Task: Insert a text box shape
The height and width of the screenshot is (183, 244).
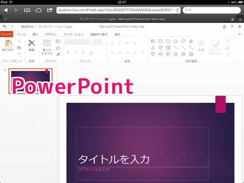Action: click(x=153, y=41)
